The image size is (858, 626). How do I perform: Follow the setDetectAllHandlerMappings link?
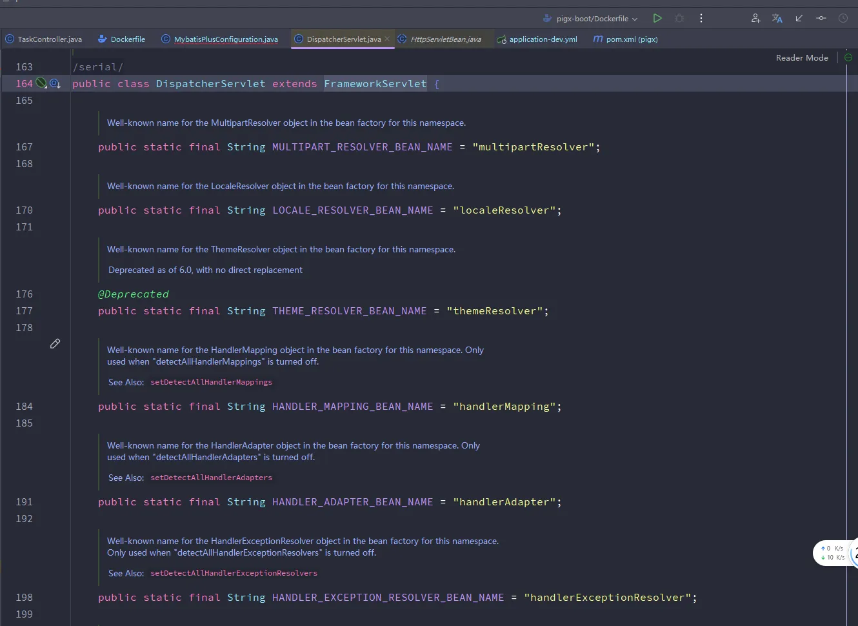pyautogui.click(x=211, y=382)
